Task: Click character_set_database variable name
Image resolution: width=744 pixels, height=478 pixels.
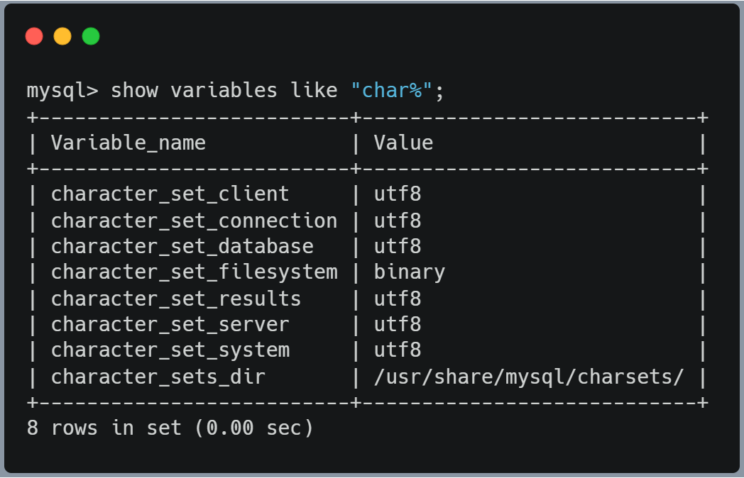Action: [x=182, y=246]
